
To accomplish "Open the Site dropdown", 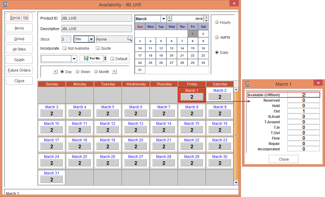I will 91,39.
